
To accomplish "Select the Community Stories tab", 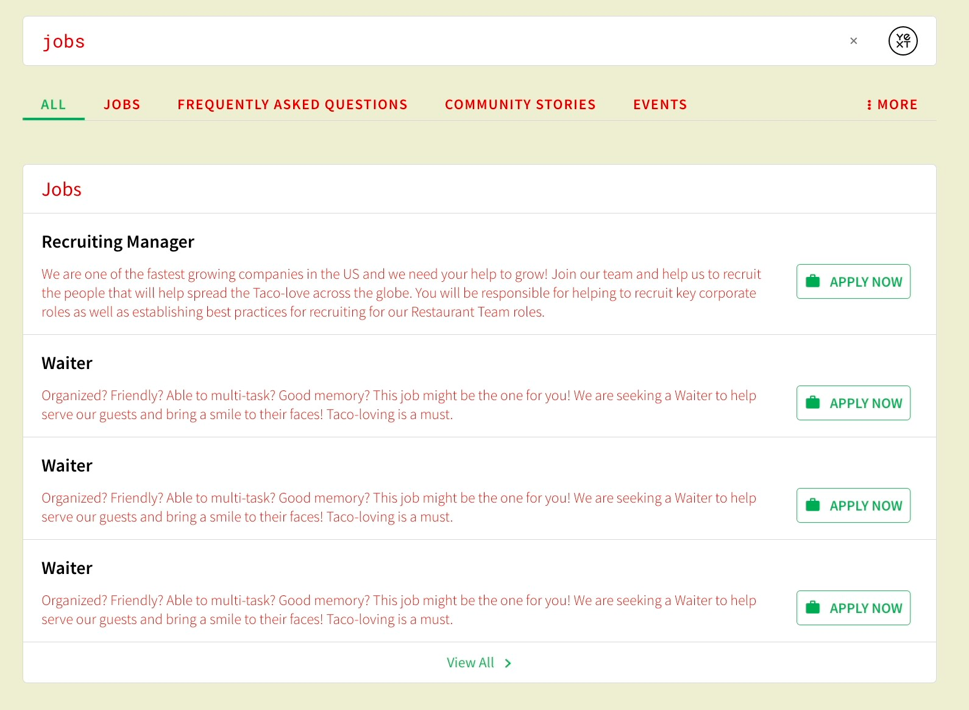I will 520,105.
